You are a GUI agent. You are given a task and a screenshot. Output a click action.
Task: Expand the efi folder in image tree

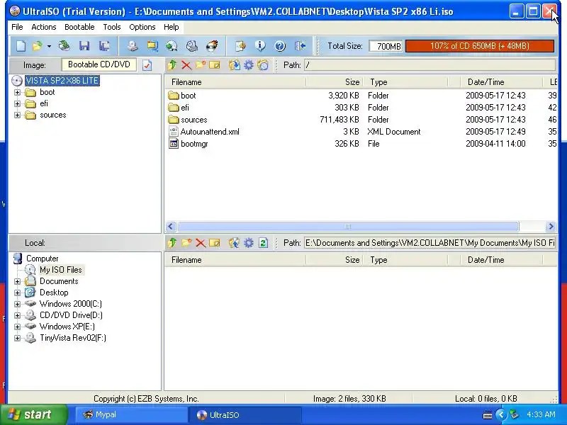click(17, 103)
